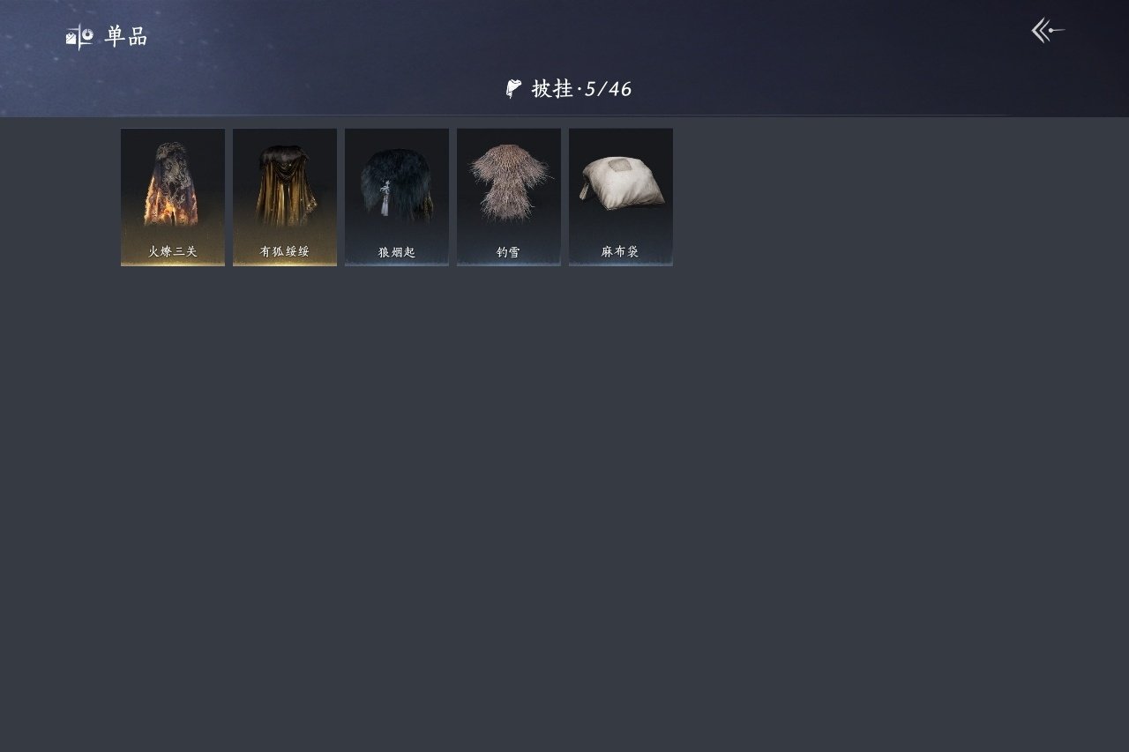This screenshot has width=1129, height=752.
Task: Select the white 麻布袋 sack artwork
Action: (x=621, y=183)
